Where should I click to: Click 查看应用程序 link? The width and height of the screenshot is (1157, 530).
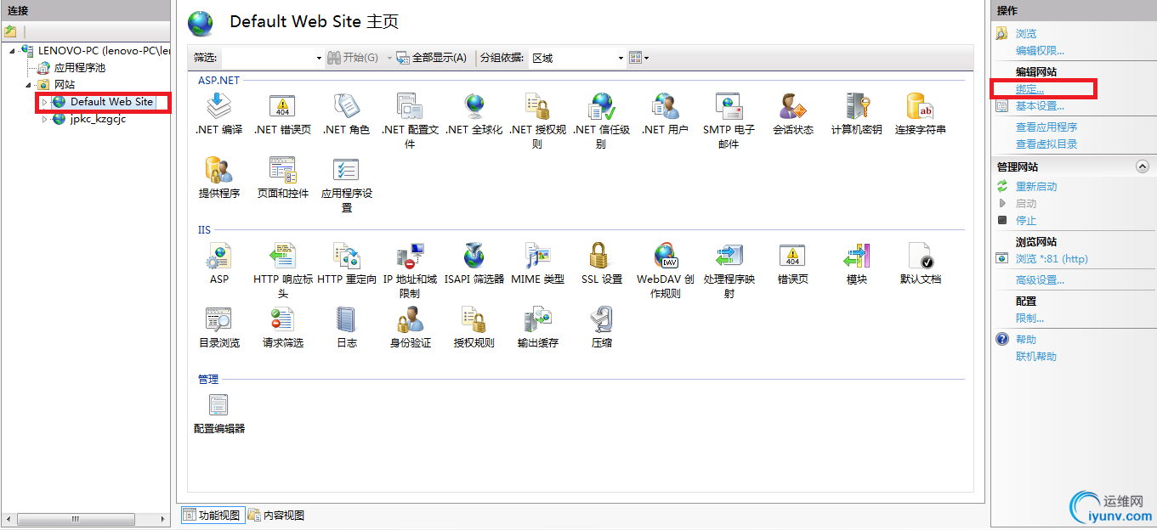point(1046,127)
